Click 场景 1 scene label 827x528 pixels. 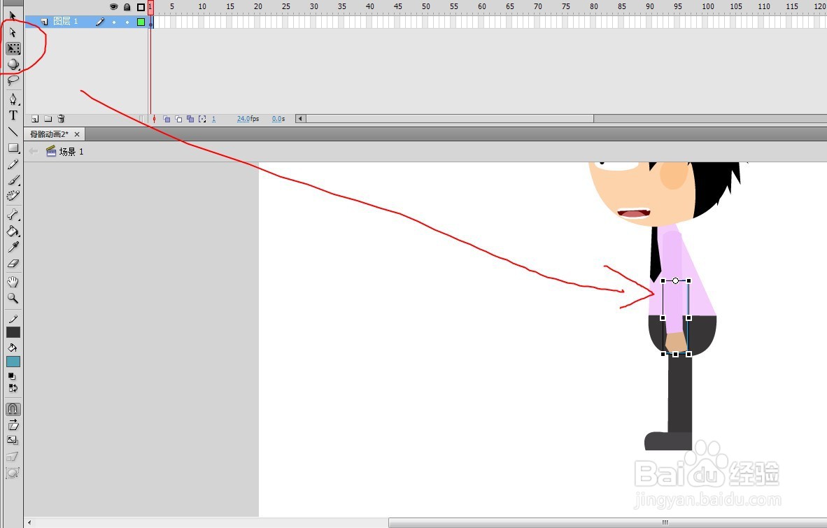pos(71,152)
